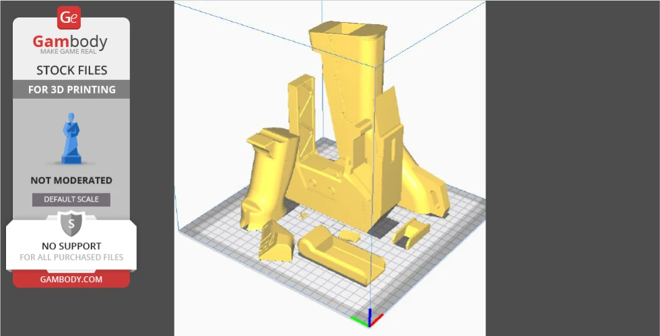The height and width of the screenshot is (336, 660).
Task: Click the NO SUPPORT heading
Action: coord(71,246)
